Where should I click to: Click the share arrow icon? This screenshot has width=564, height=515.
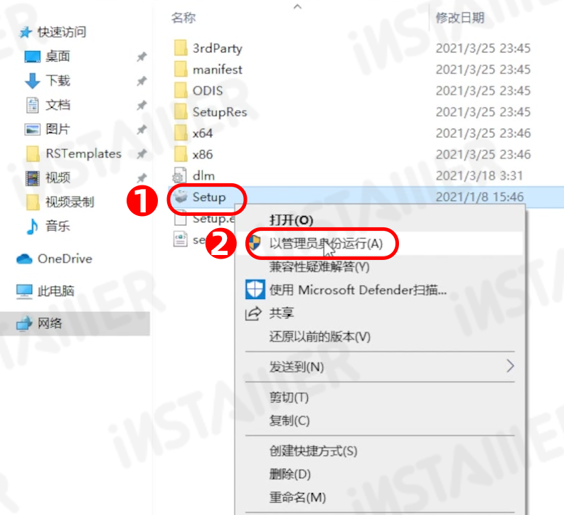click(253, 313)
